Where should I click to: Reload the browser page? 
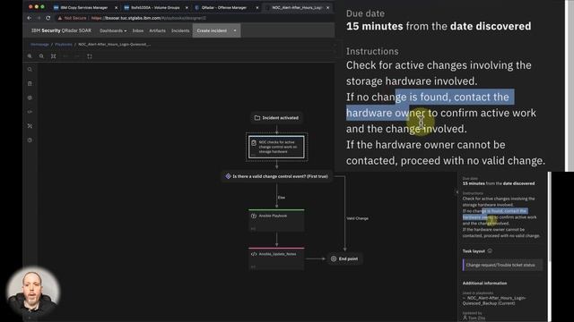pyautogui.click(x=48, y=18)
